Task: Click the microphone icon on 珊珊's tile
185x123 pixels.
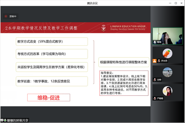Action: (x=155, y=42)
